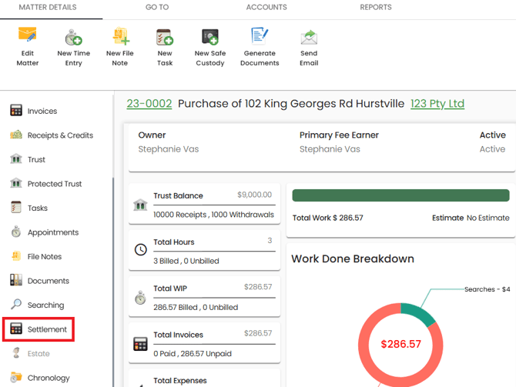Switch to the Accounts tab

pos(266,8)
